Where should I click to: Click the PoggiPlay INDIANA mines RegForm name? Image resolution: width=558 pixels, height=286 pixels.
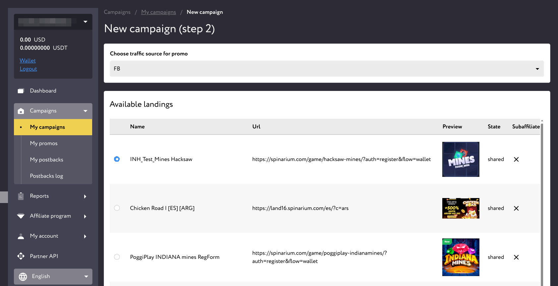175,257
